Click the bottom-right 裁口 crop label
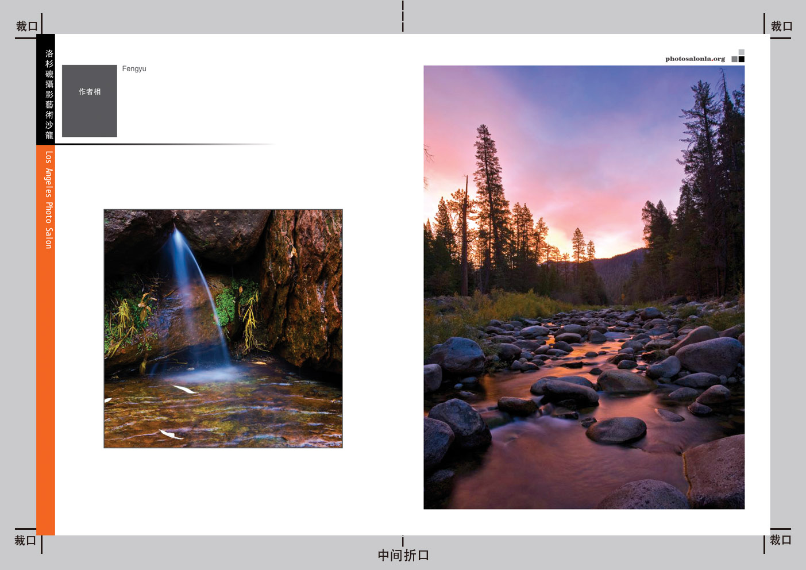The image size is (806, 570). [x=781, y=540]
